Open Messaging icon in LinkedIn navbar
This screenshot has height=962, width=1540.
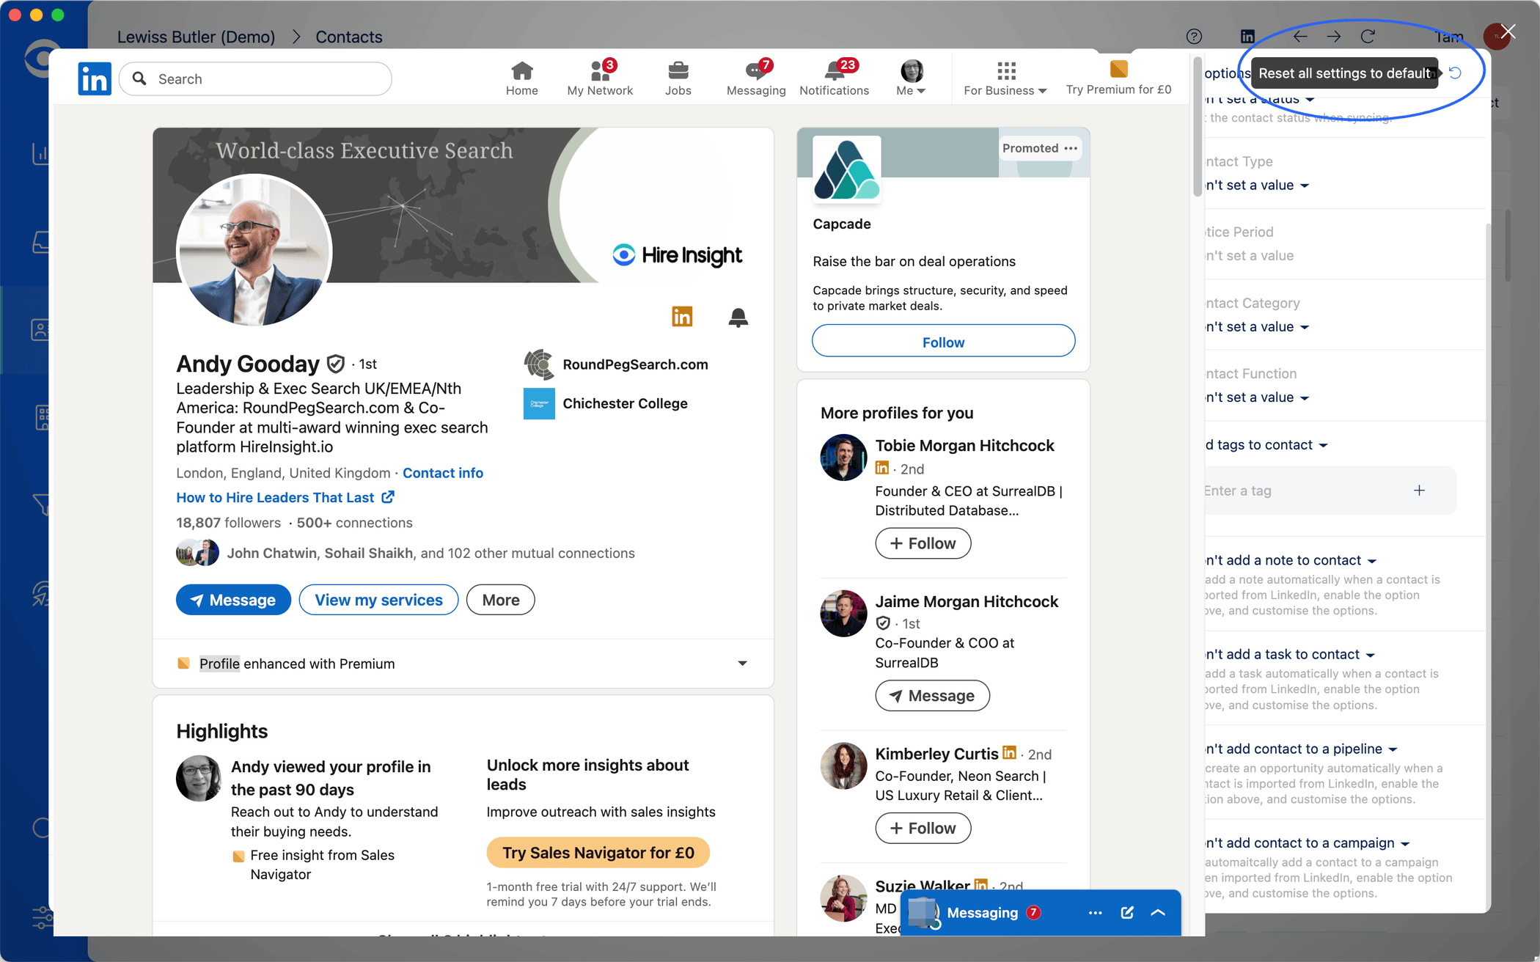click(756, 78)
